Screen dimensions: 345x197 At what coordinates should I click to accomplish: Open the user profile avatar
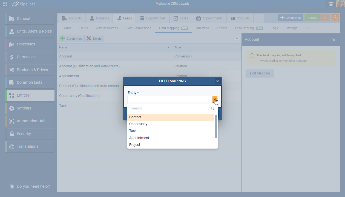tap(340, 4)
